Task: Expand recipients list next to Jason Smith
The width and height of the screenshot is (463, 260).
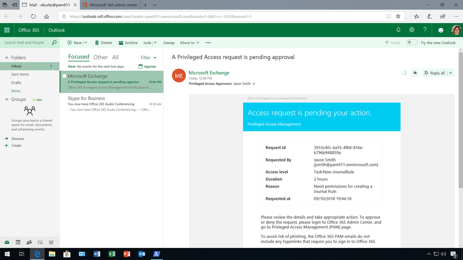Action: [x=254, y=84]
